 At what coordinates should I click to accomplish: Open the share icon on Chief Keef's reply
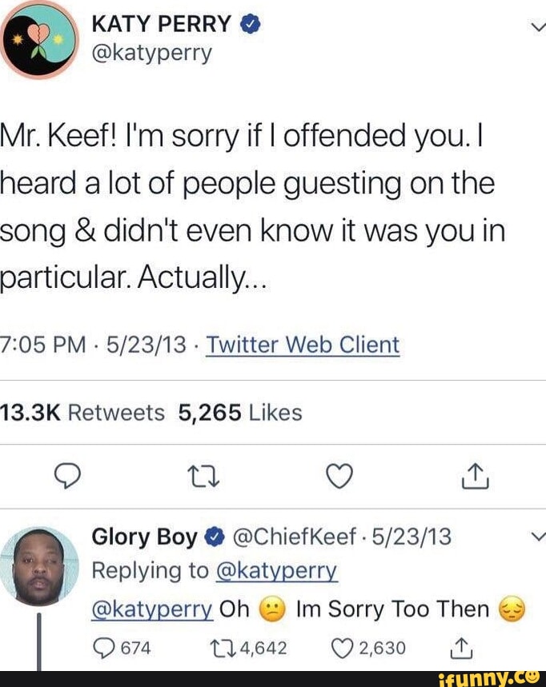click(x=462, y=648)
